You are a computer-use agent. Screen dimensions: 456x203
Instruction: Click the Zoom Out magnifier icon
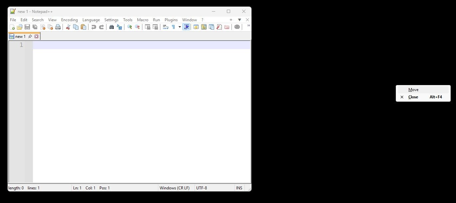click(137, 27)
